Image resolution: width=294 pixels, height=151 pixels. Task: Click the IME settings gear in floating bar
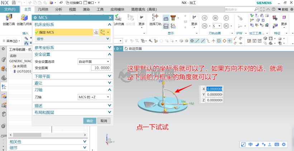[284, 144]
